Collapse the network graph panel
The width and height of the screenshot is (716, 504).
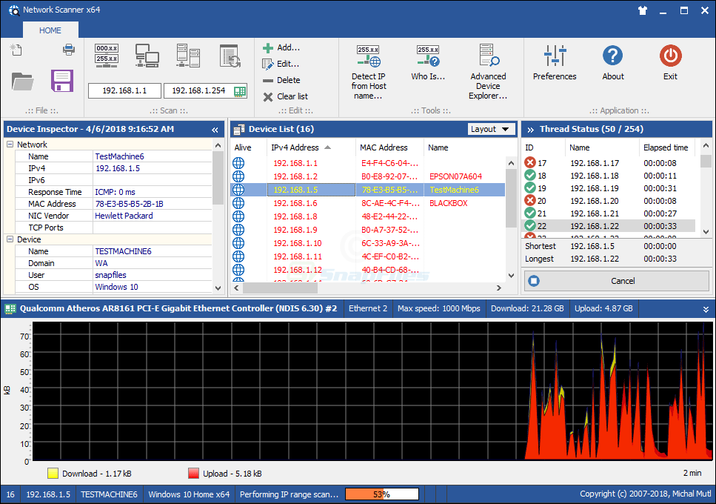pyautogui.click(x=706, y=309)
